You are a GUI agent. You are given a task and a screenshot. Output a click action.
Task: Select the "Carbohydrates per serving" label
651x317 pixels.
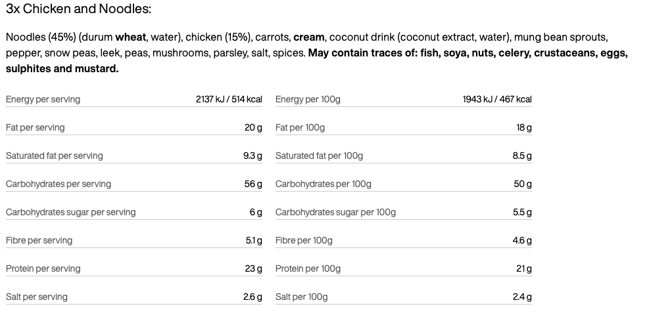[x=59, y=184]
